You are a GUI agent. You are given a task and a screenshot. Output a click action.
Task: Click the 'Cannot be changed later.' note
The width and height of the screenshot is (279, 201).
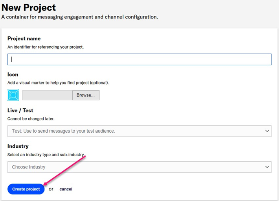pos(31,119)
